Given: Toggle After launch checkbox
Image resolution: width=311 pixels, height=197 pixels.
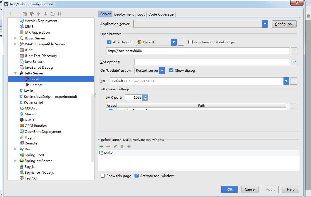Looking at the screenshot, I should click(x=109, y=42).
